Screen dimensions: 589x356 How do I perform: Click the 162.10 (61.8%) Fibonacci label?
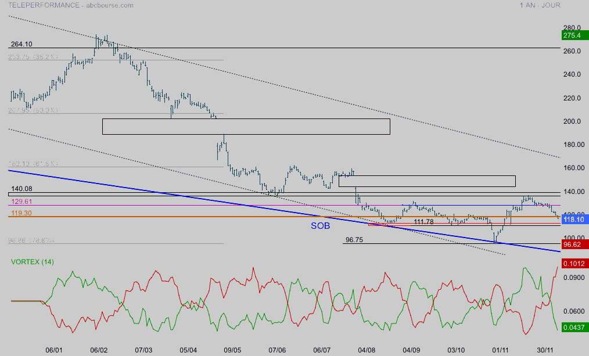33,164
